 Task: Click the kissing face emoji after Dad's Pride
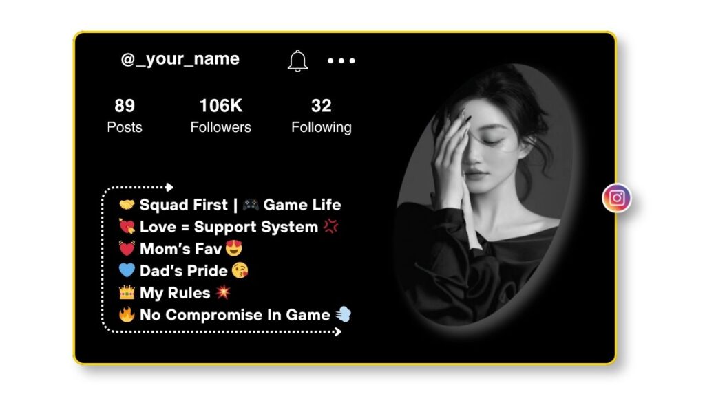pos(240,270)
